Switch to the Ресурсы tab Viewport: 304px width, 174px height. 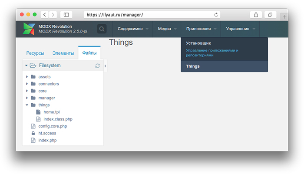pos(35,53)
